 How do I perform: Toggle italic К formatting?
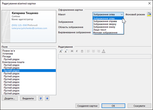pyautogui.click(x=77, y=51)
